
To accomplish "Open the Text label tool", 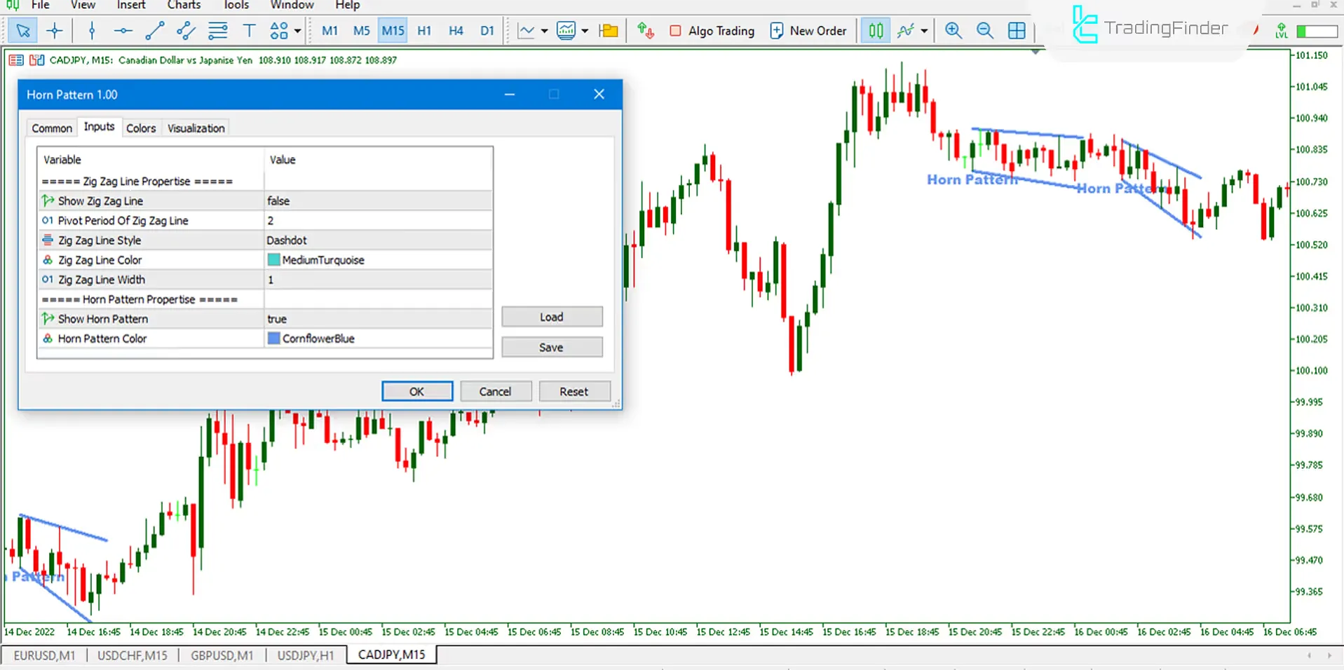I will pos(249,30).
